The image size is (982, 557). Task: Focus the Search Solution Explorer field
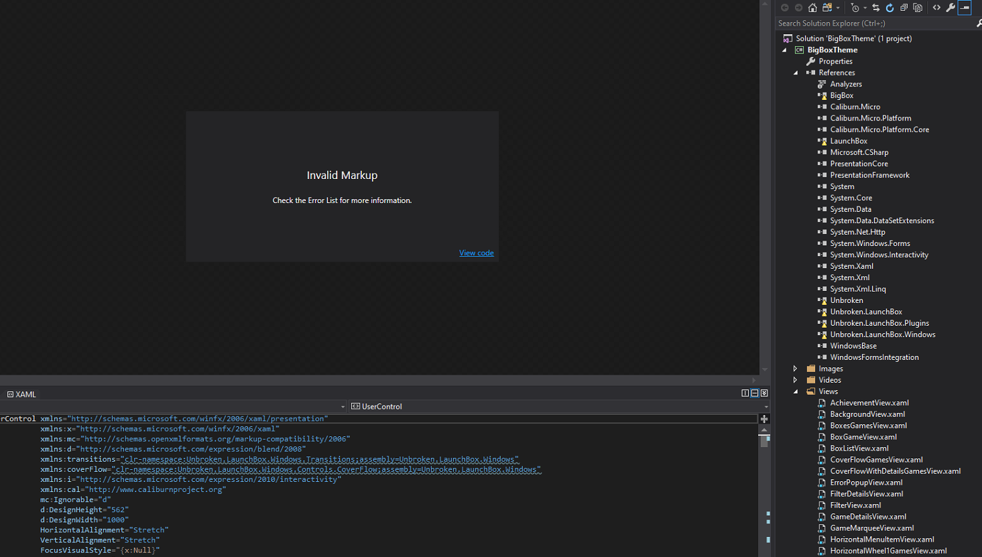875,23
